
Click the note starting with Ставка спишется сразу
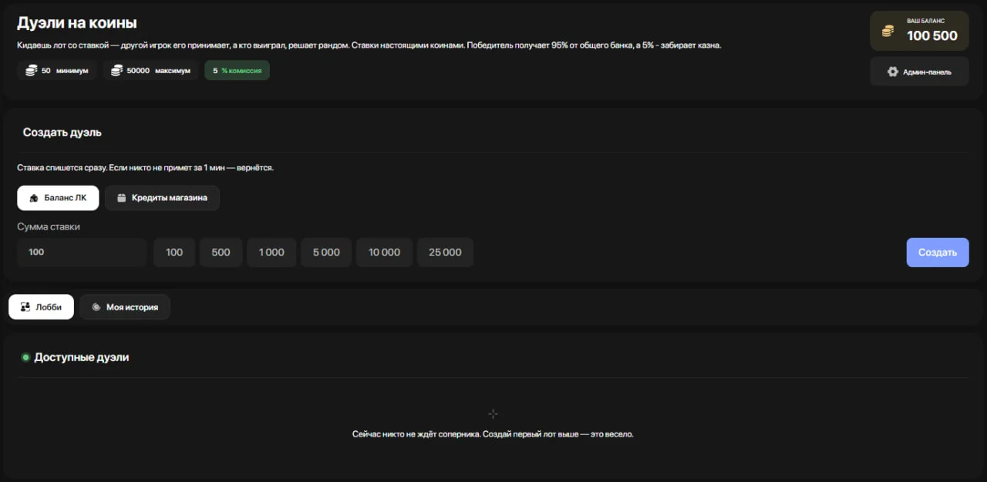coord(145,168)
